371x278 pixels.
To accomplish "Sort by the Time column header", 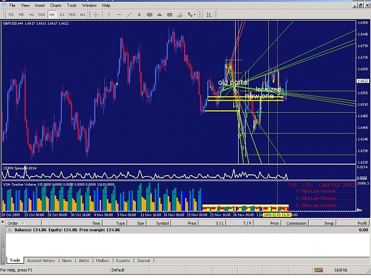I will (72, 223).
